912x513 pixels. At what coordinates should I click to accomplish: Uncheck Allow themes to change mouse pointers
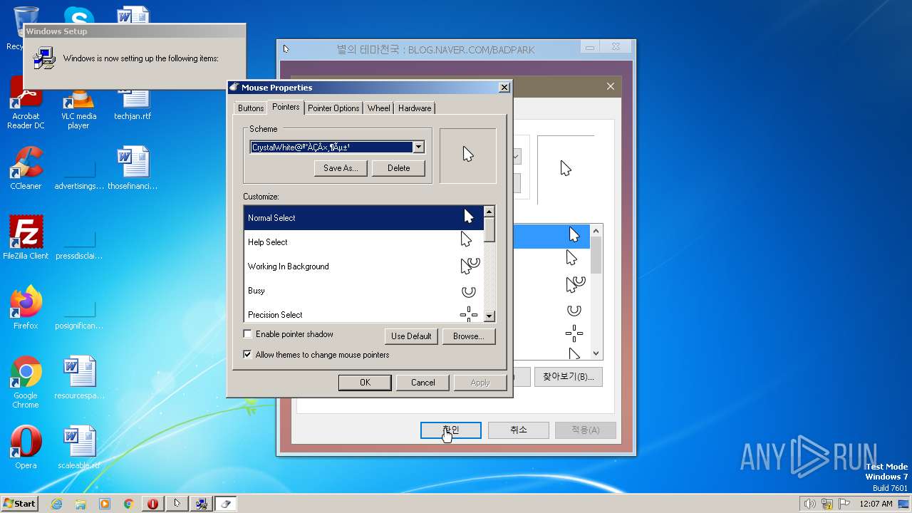point(248,355)
